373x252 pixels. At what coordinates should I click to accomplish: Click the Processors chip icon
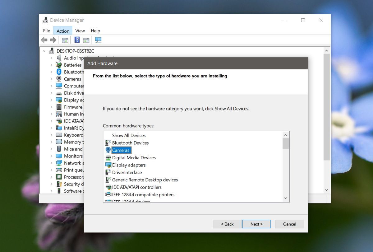58,177
